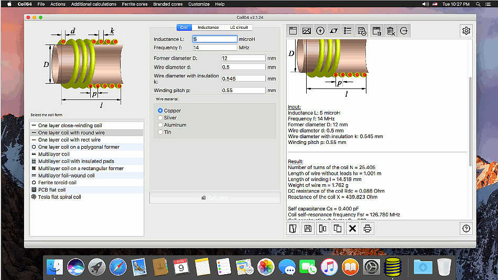
Task: Click the Inductance L input field
Action: tap(215, 39)
